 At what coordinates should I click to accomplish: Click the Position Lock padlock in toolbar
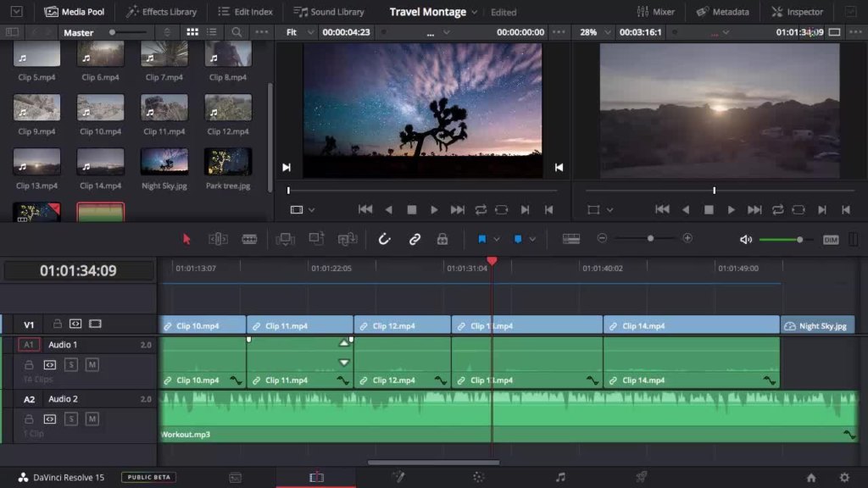point(442,239)
